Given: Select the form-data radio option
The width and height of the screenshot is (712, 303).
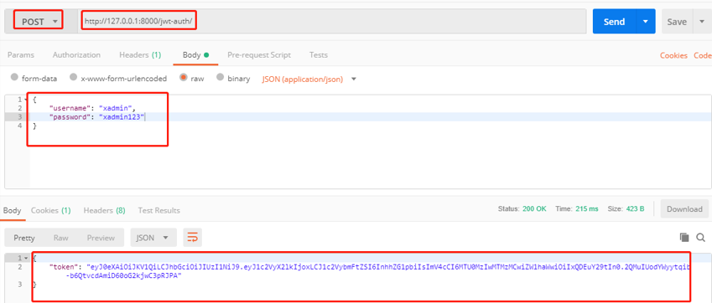Looking at the screenshot, I should (x=34, y=78).
